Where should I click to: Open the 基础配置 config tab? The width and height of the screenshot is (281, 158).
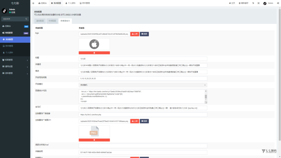click(40, 21)
